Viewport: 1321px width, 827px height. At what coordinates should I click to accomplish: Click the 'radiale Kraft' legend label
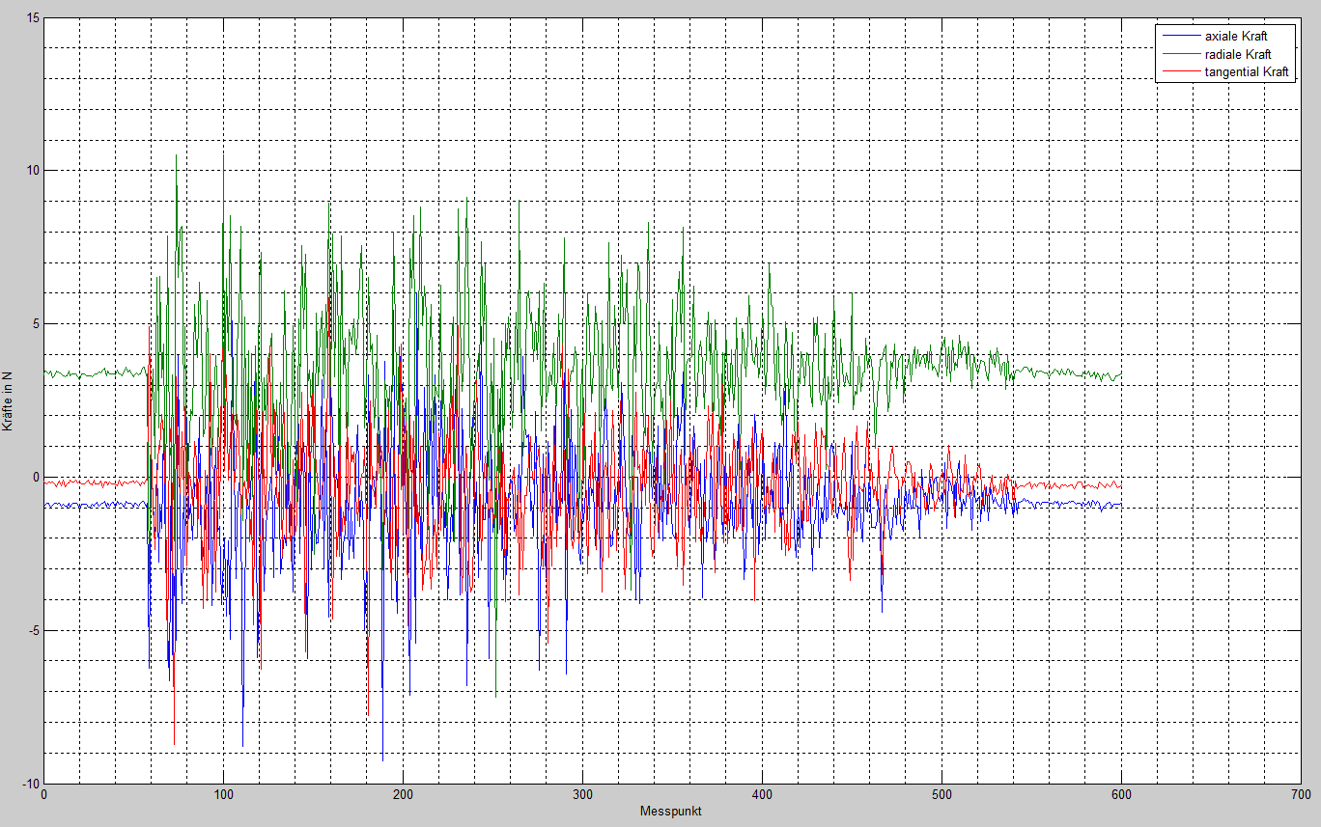point(1238,54)
